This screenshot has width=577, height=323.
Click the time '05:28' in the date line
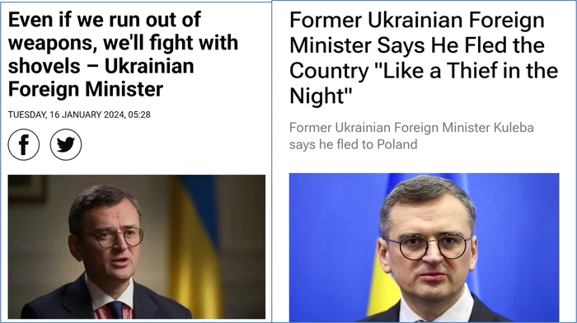[x=139, y=115]
